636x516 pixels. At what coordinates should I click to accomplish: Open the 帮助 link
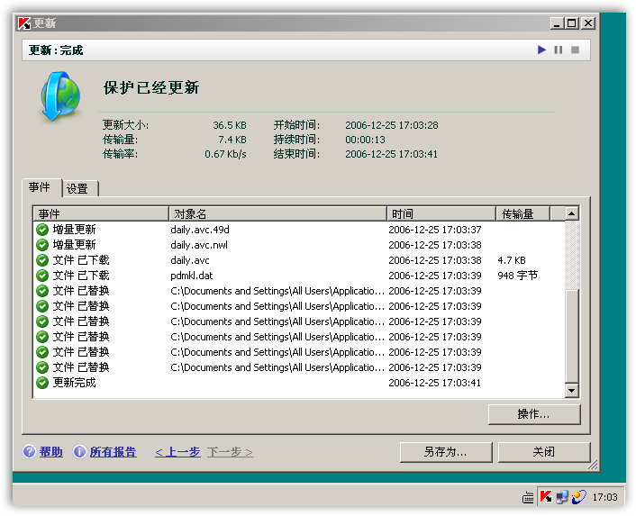(51, 452)
